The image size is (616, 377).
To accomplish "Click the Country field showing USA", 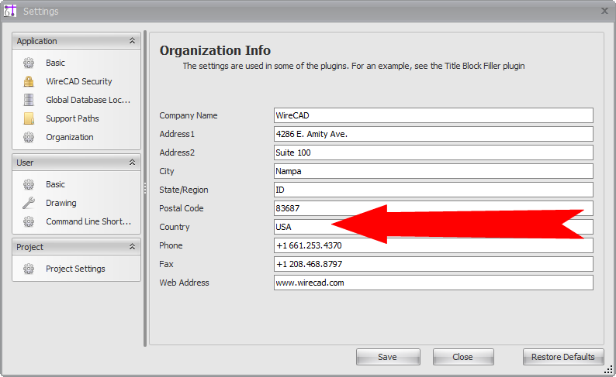I will coord(434,227).
